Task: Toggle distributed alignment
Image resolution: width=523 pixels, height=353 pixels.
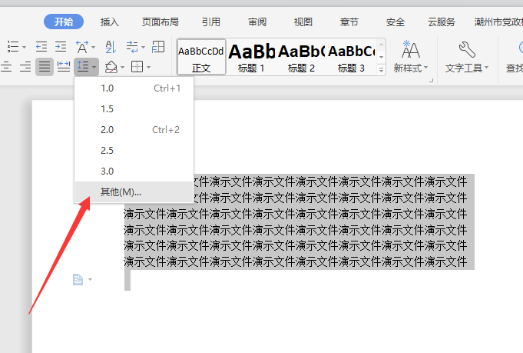Action: point(64,67)
